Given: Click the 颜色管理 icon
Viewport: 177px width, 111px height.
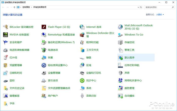Looking at the screenshot, I should tap(120, 88).
